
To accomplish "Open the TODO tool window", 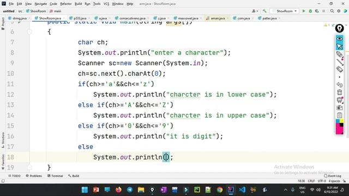I will point(14,176).
